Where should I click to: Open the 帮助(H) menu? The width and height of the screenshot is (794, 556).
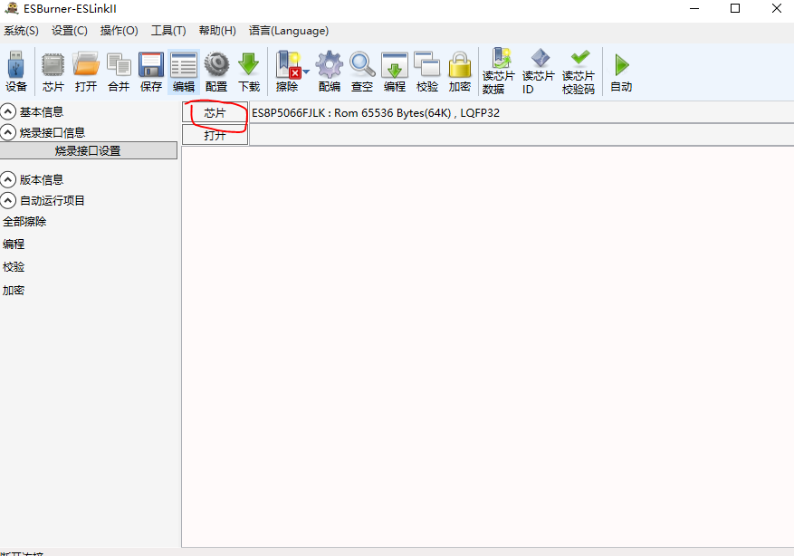pyautogui.click(x=217, y=31)
